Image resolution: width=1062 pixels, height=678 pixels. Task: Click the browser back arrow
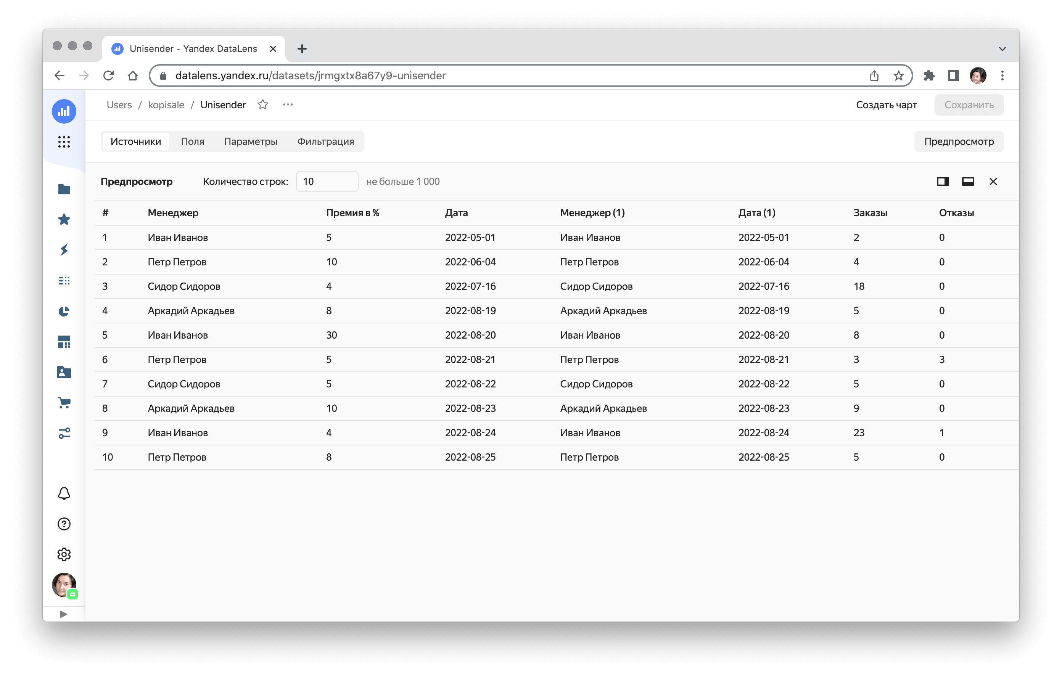pos(60,76)
